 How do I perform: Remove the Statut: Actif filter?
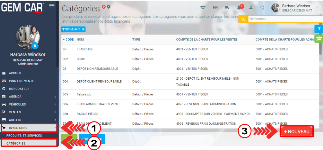click(83, 29)
